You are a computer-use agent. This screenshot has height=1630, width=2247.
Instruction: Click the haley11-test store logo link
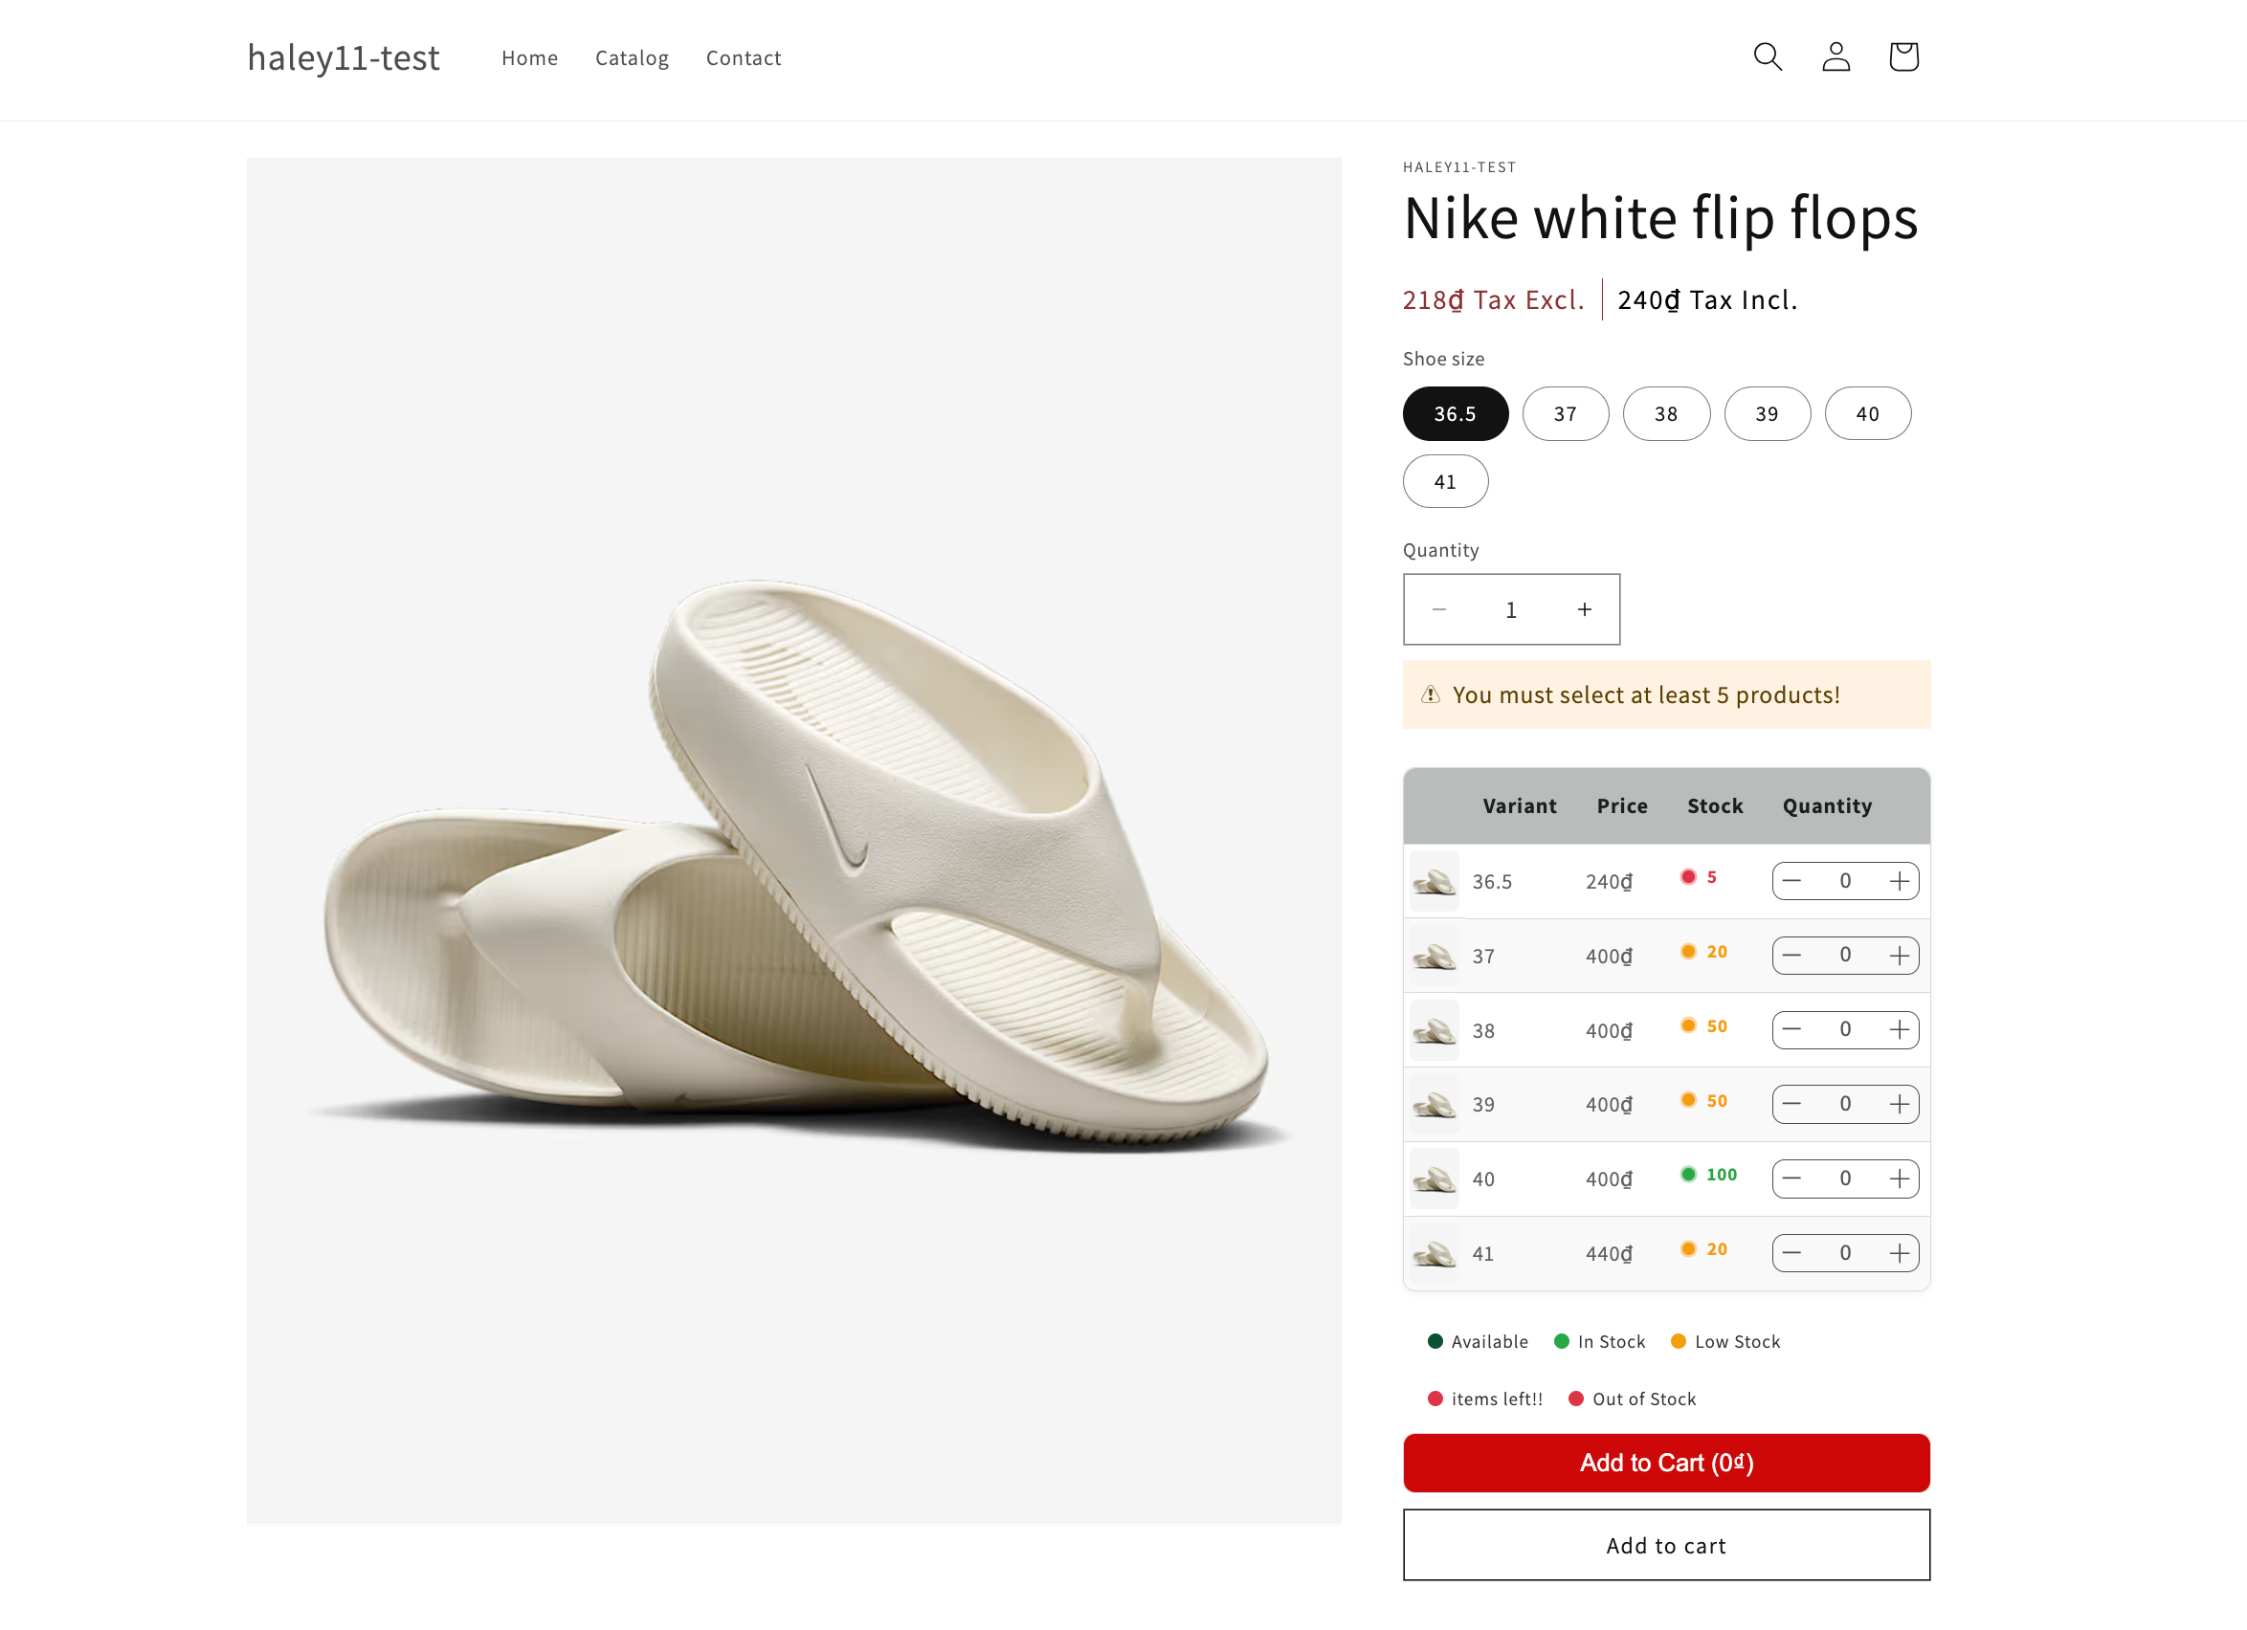(343, 58)
